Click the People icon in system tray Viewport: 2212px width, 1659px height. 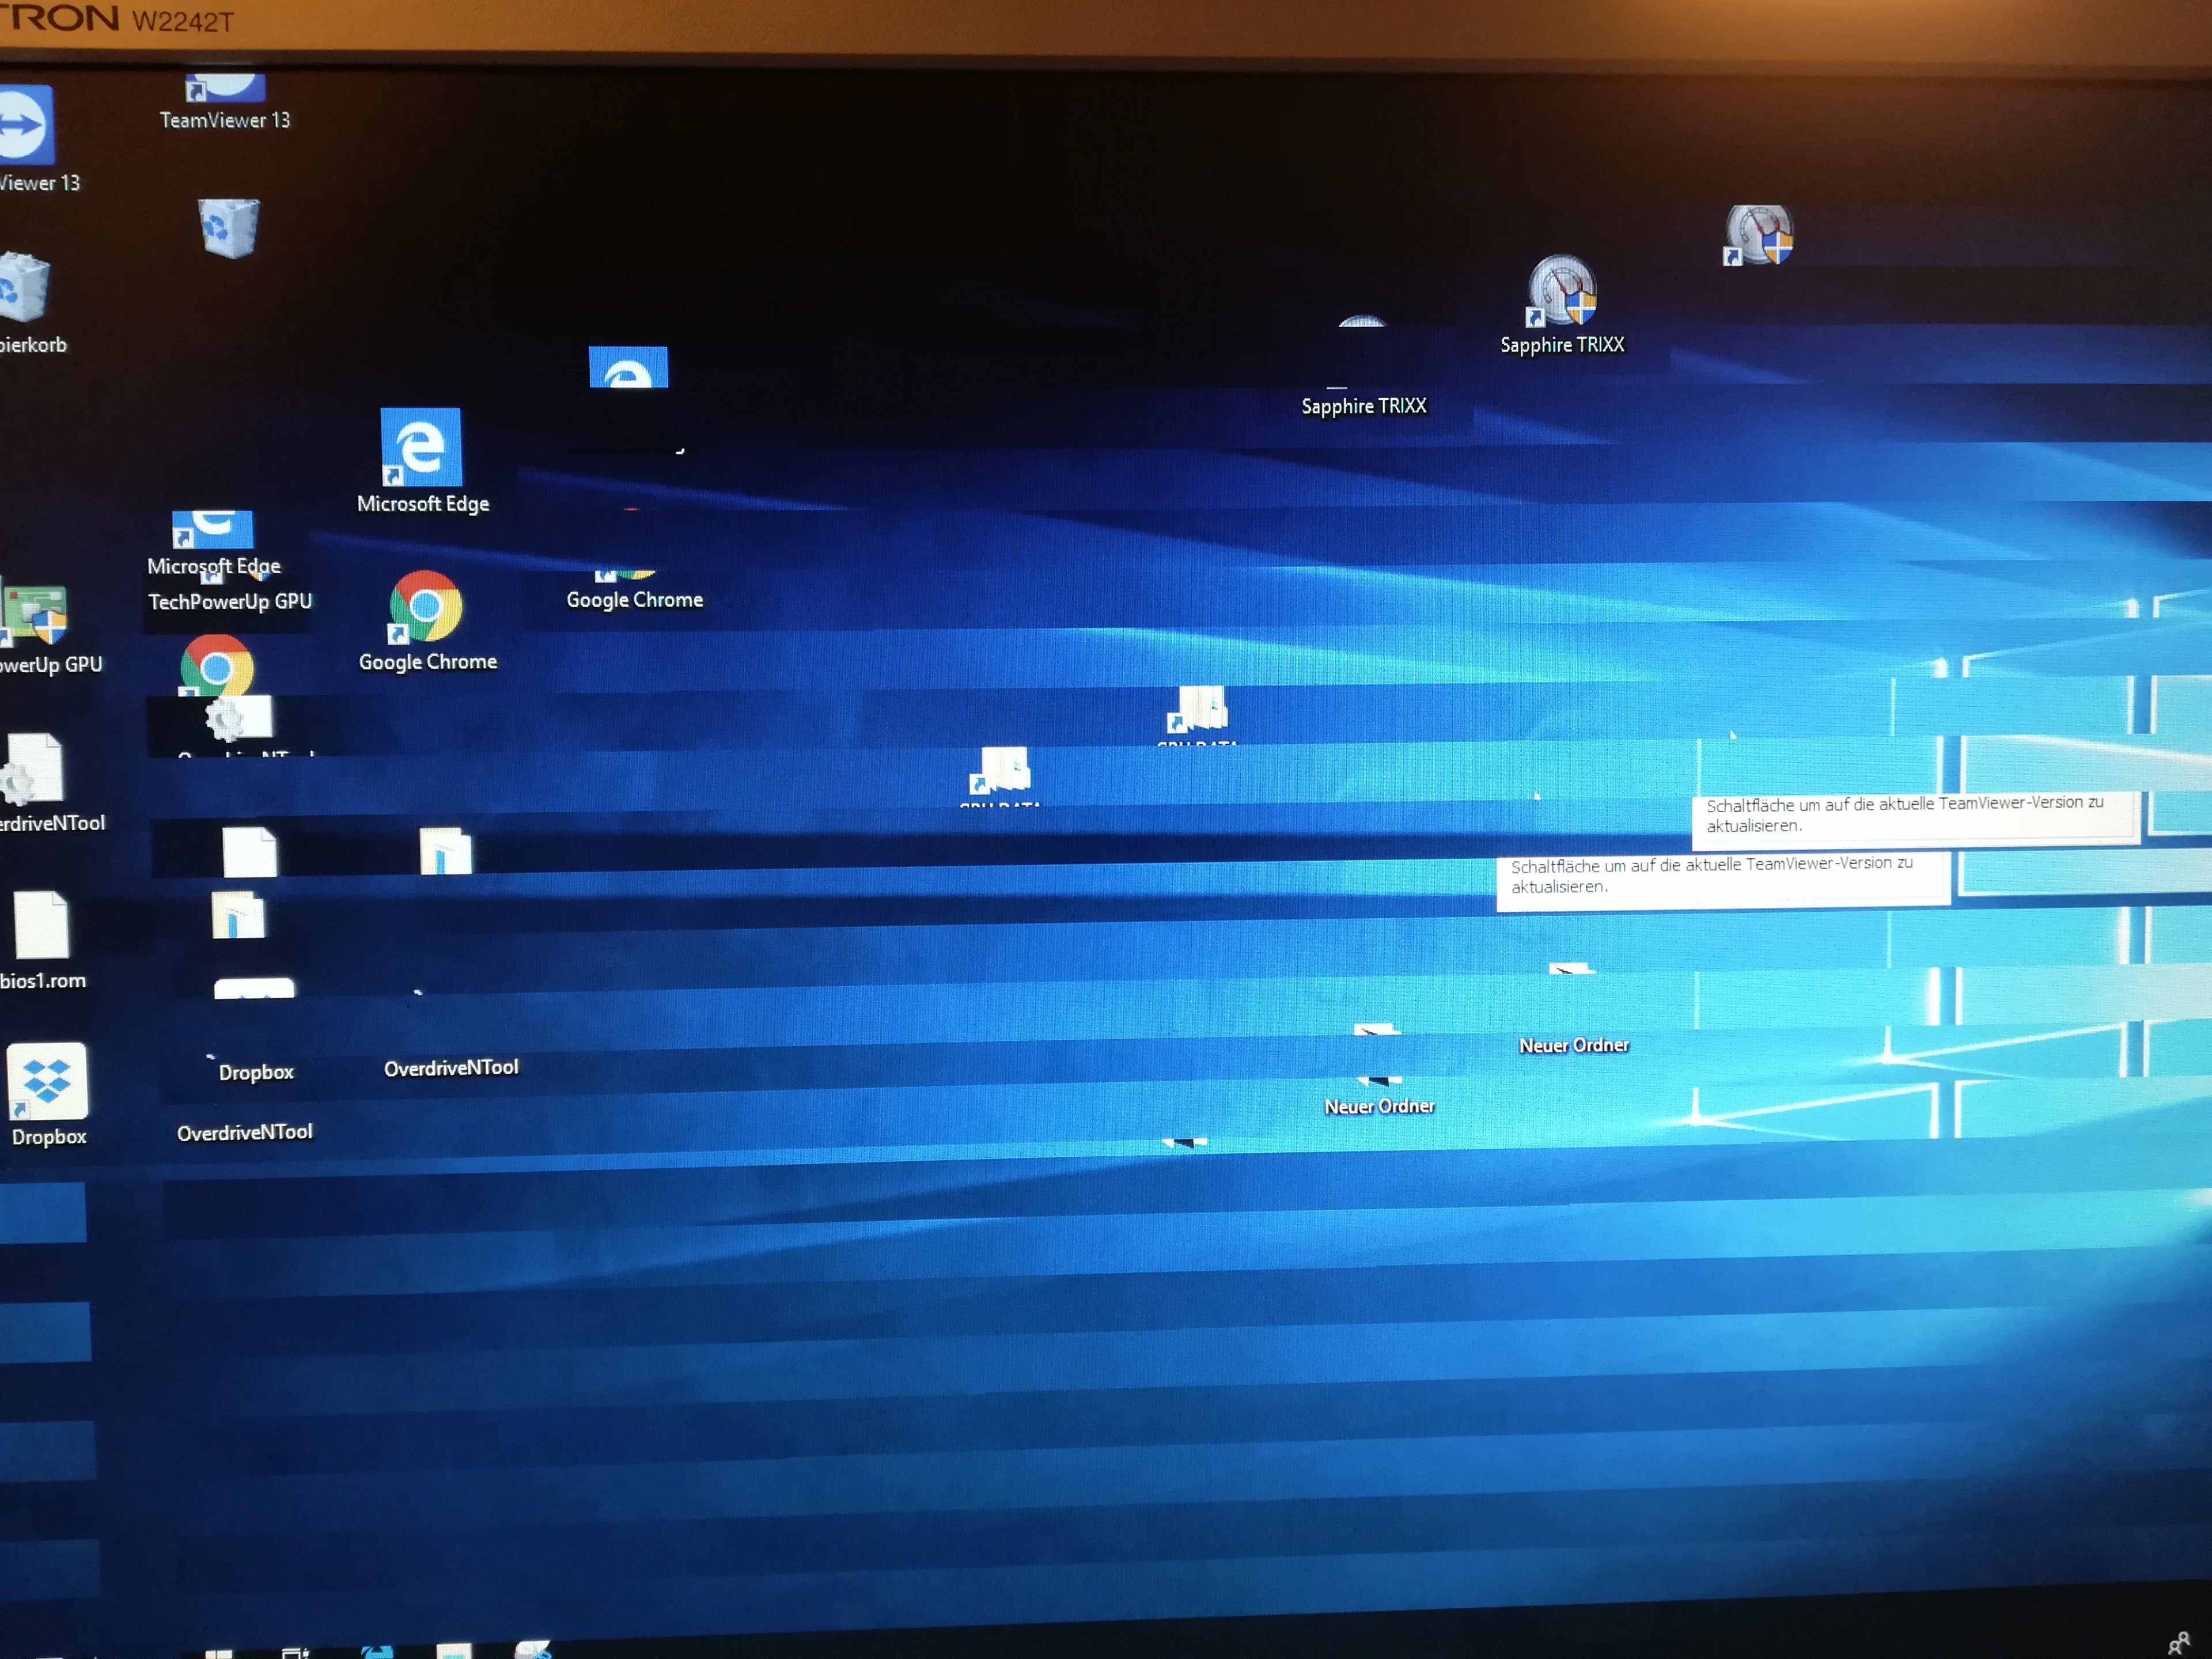click(2177, 1643)
